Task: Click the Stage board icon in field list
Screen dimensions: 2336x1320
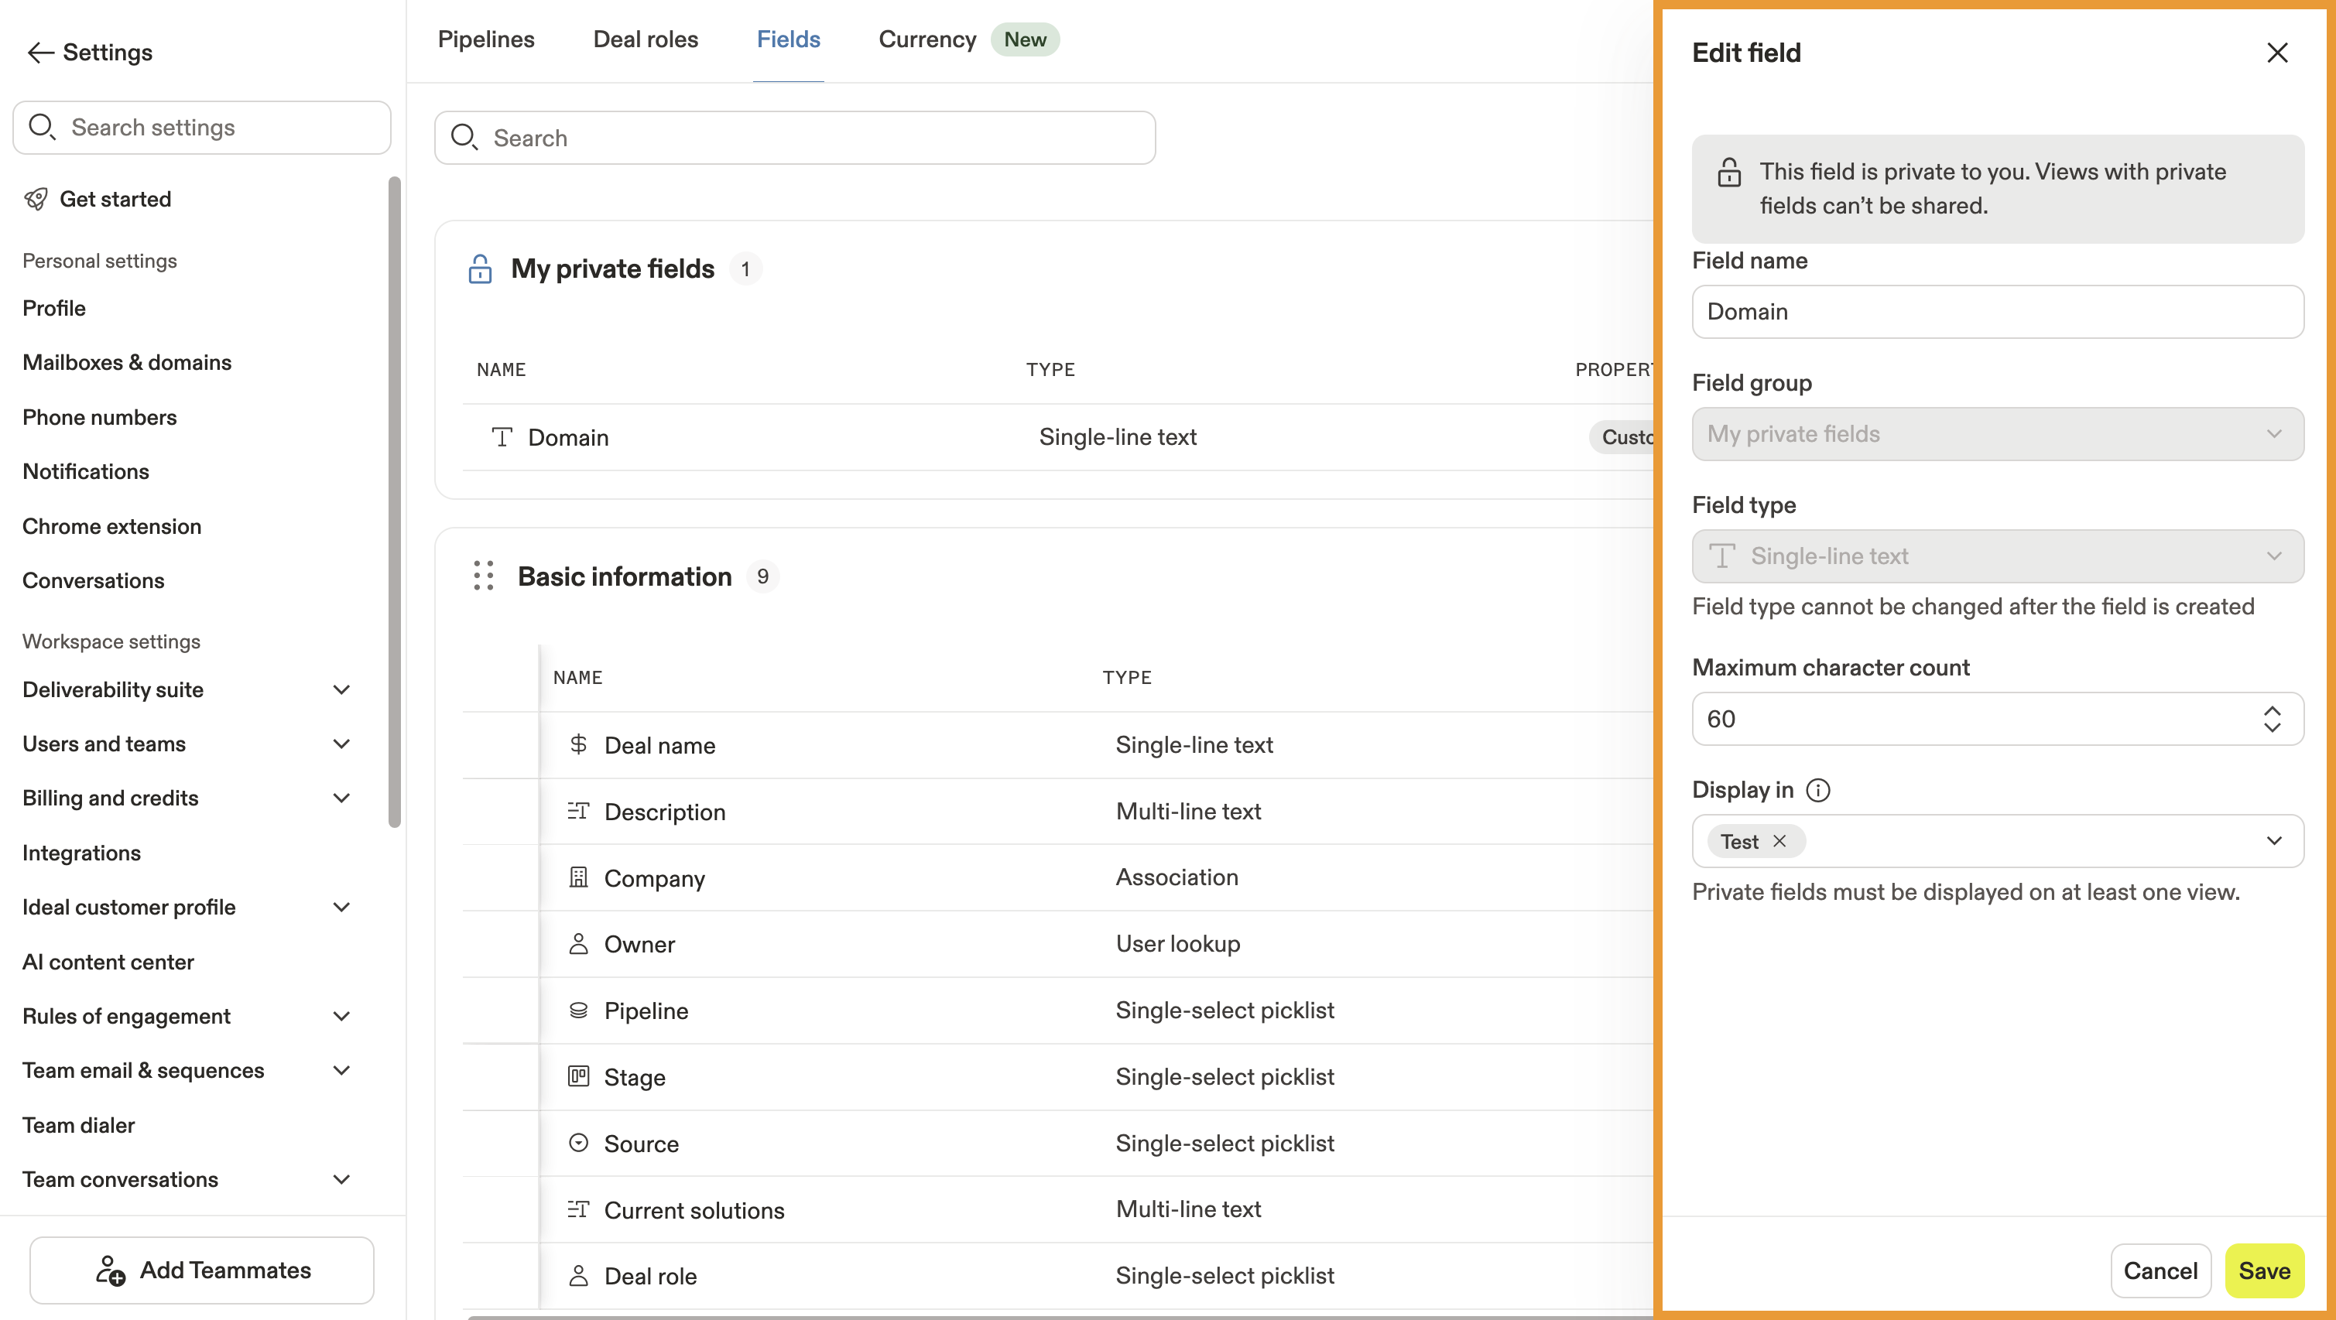Action: tap(578, 1076)
